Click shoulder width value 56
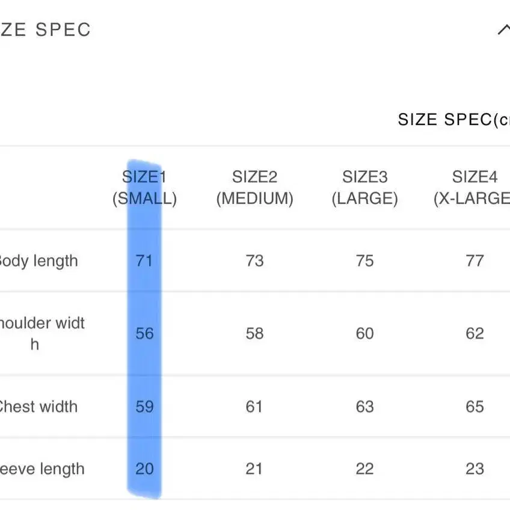 click(144, 333)
